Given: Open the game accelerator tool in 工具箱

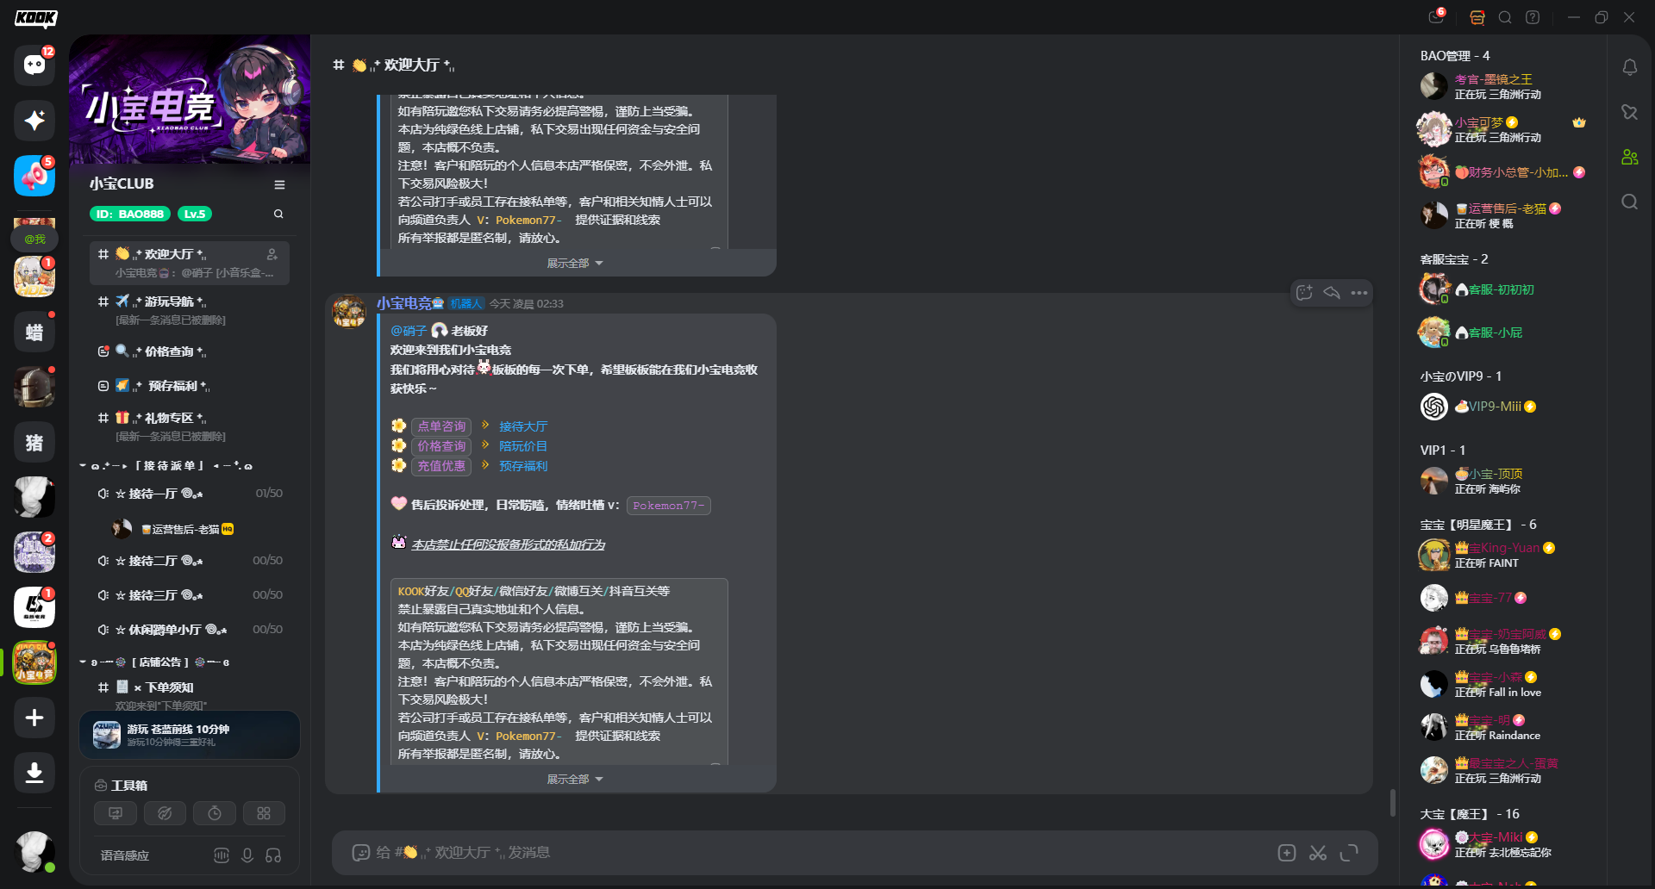Looking at the screenshot, I should [165, 813].
